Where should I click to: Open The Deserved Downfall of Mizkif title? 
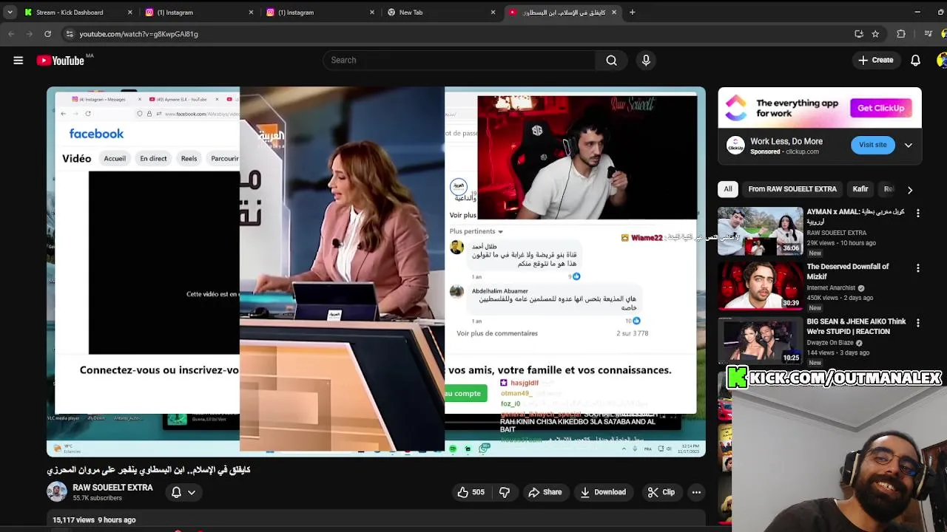(x=848, y=272)
